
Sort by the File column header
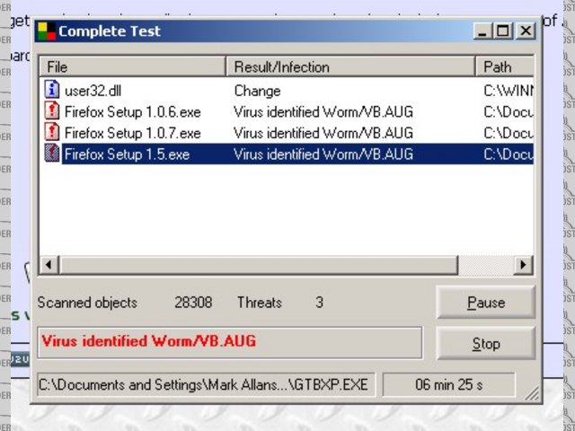(x=132, y=66)
